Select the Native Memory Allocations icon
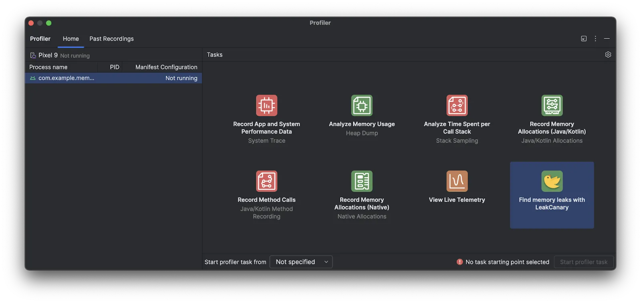Image resolution: width=641 pixels, height=303 pixels. (362, 181)
